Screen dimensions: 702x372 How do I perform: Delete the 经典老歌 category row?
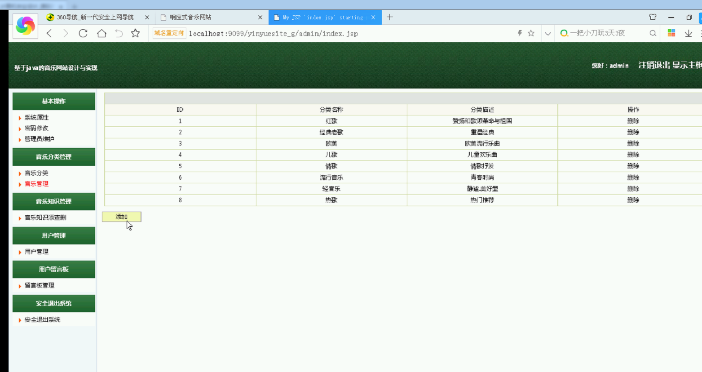click(633, 132)
